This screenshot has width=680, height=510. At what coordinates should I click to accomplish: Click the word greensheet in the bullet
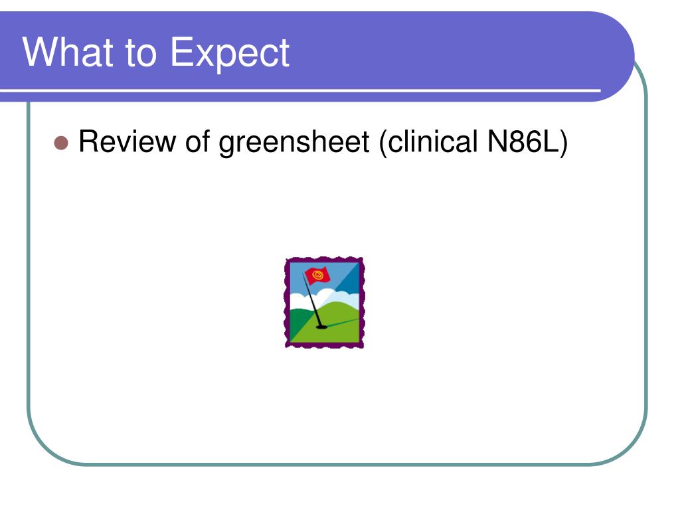(x=294, y=142)
